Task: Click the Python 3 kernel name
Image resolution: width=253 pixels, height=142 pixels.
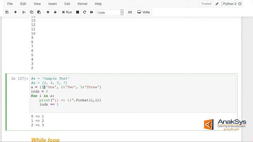Action: [230, 4]
